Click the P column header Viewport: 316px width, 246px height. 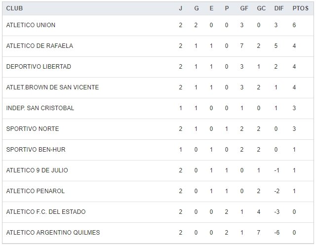tap(227, 8)
